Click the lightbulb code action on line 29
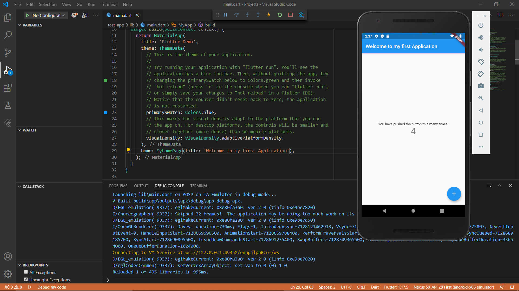Image resolution: width=519 pixels, height=291 pixels. pos(128,150)
